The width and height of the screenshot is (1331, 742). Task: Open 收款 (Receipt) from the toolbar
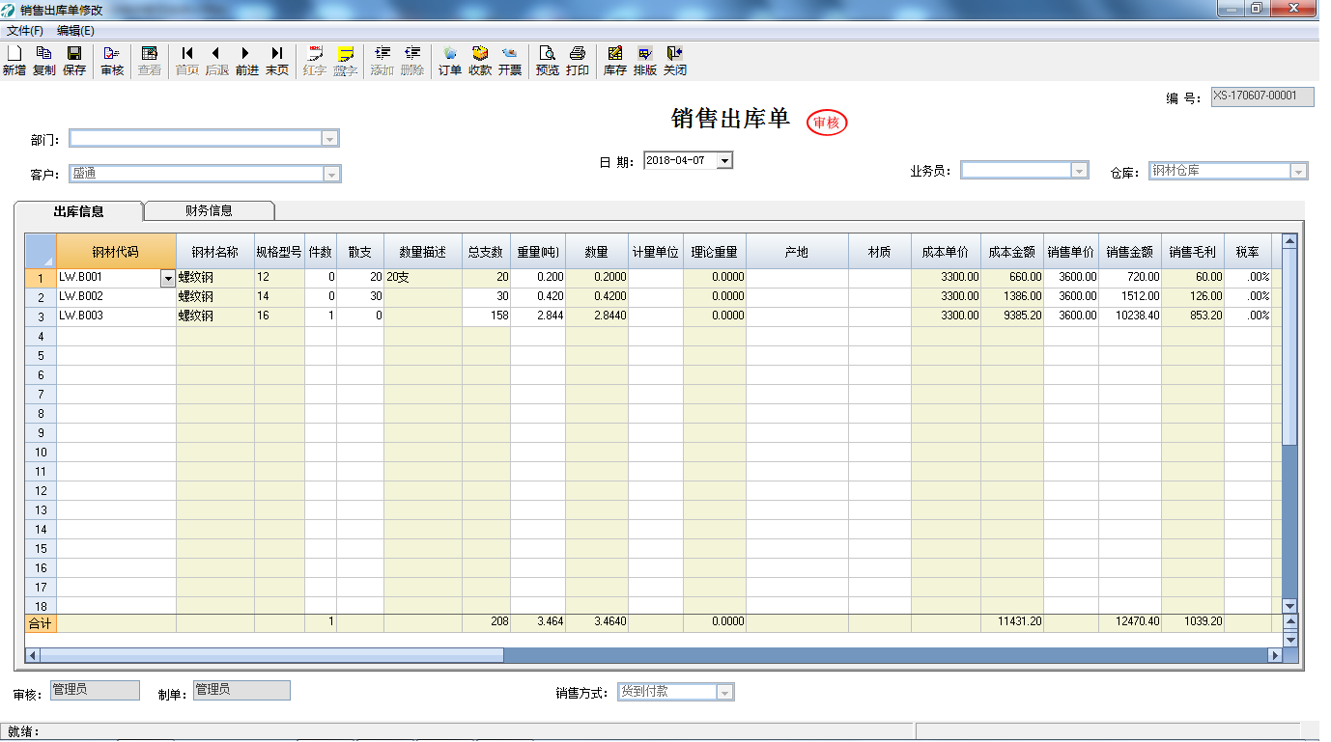click(480, 61)
